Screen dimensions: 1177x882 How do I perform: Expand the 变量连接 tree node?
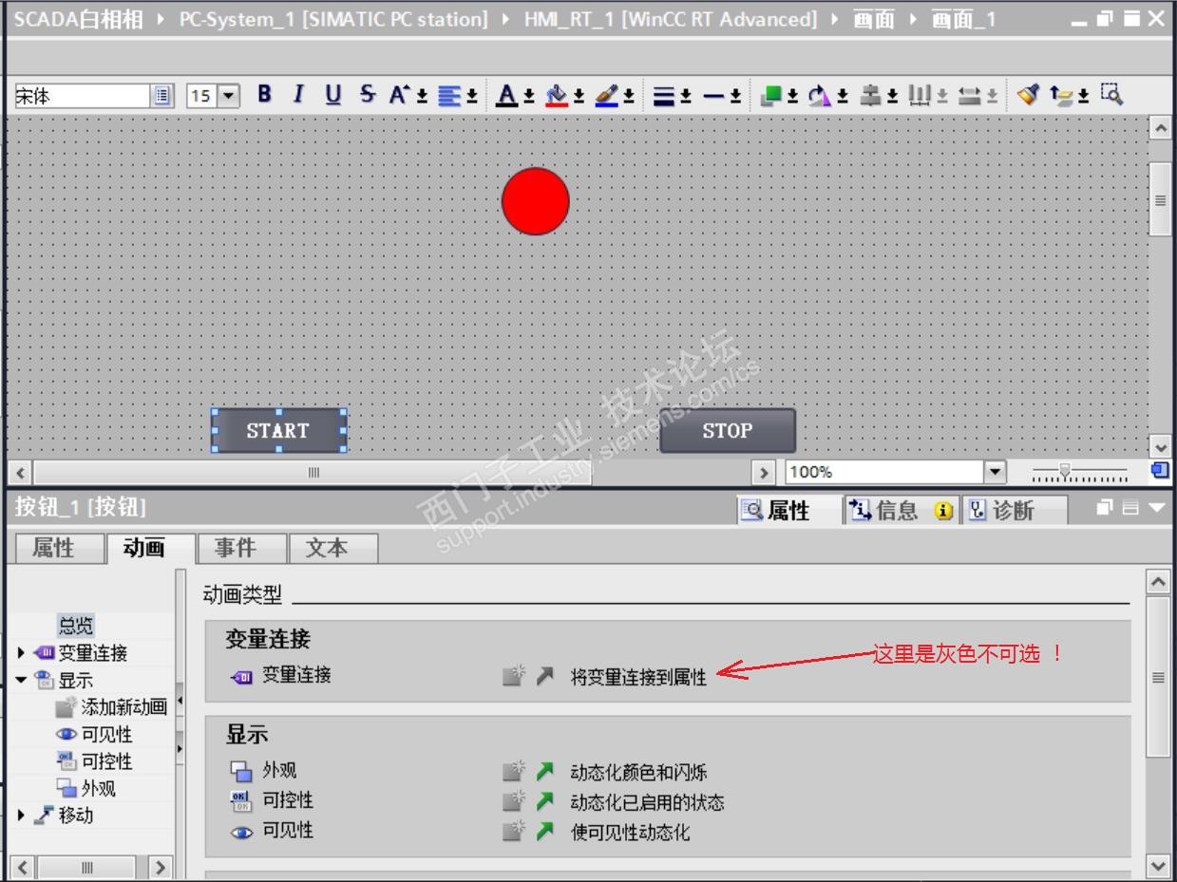pyautogui.click(x=21, y=653)
